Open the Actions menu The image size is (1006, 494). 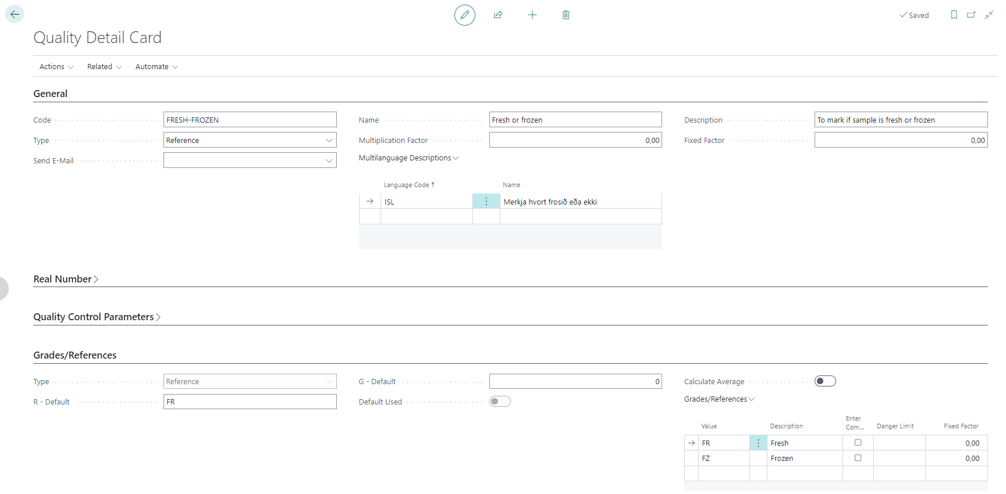[56, 67]
